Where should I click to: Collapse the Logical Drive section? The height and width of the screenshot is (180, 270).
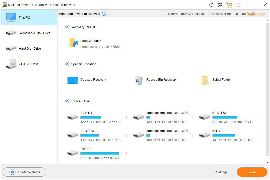point(67,101)
